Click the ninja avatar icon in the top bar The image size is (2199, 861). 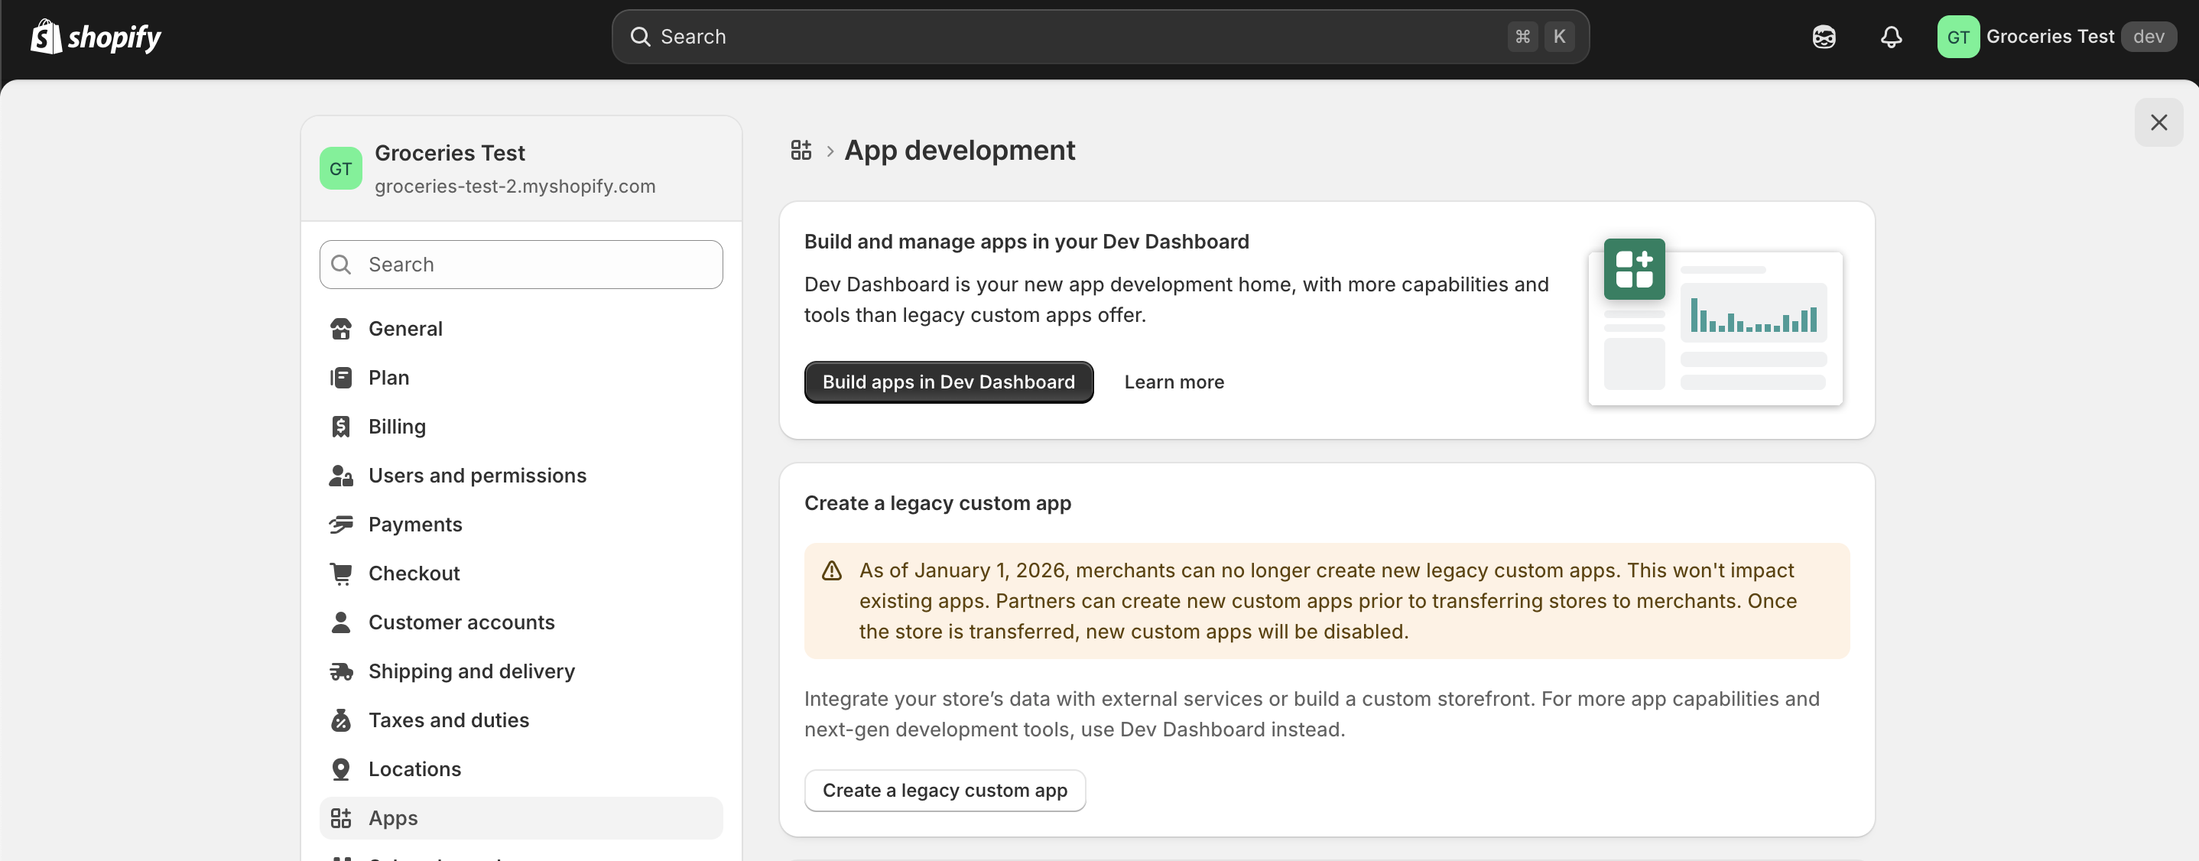pos(1824,37)
